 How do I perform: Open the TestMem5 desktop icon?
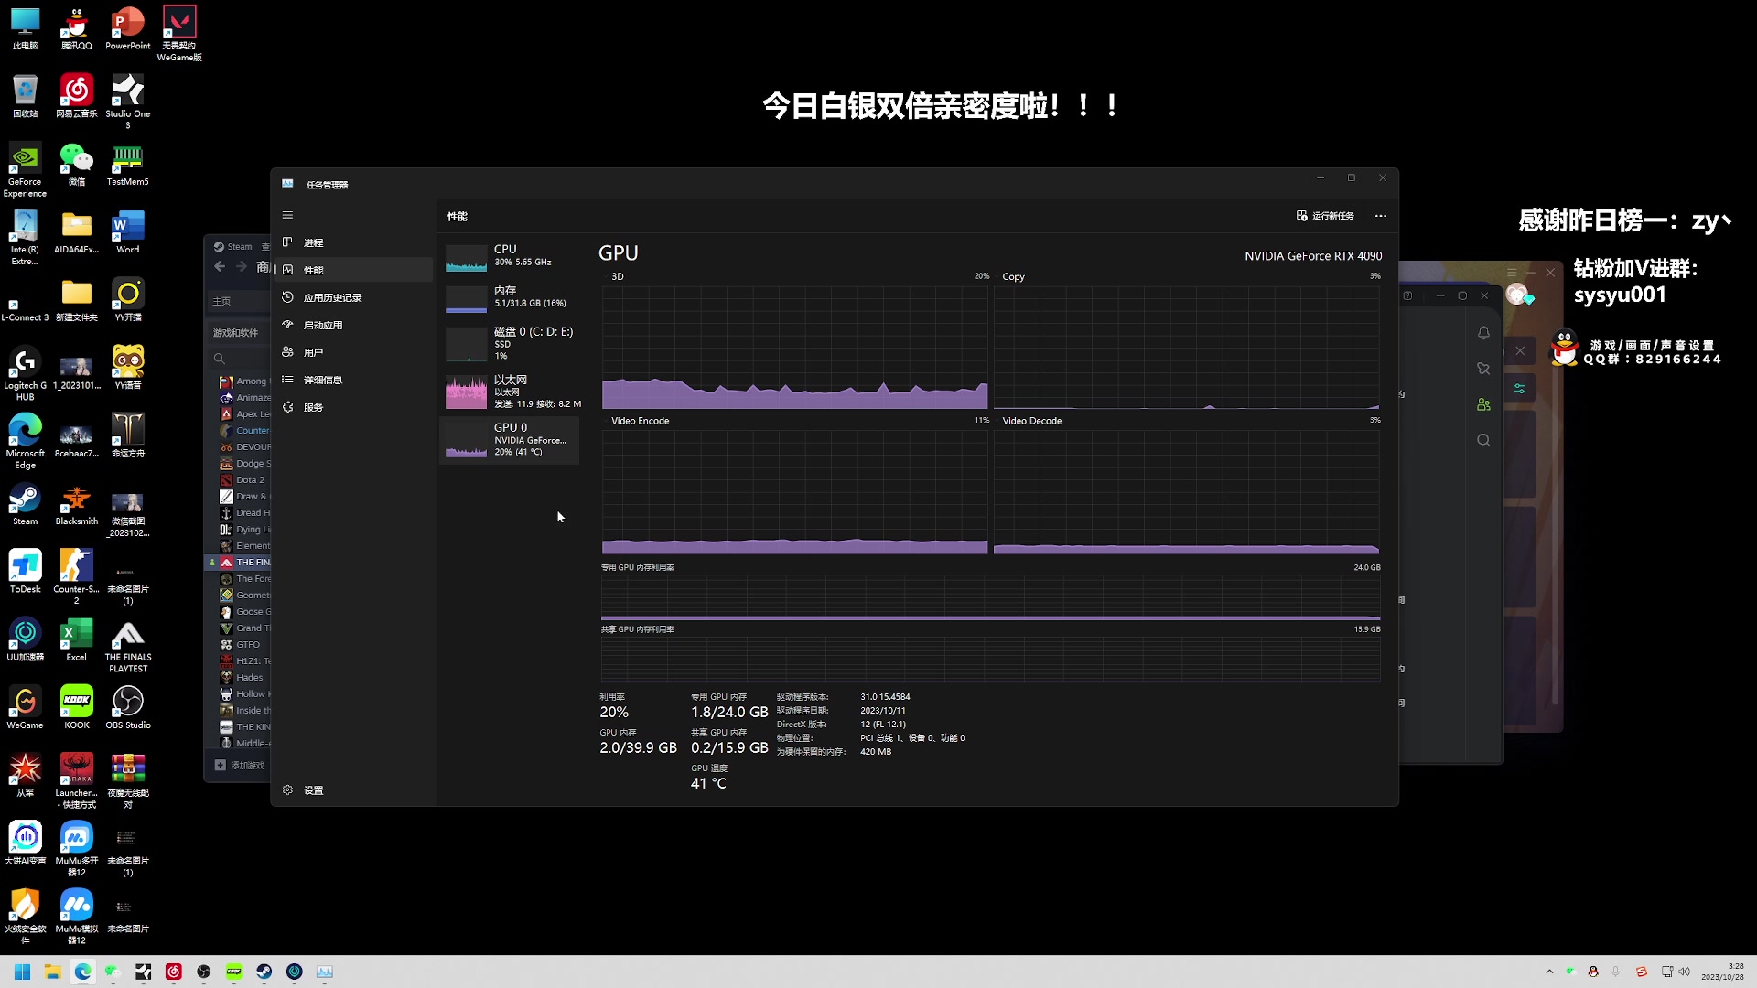tap(127, 165)
